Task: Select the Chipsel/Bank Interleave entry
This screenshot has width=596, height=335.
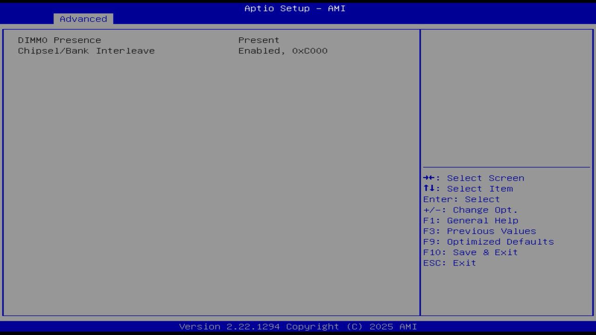Action: (x=86, y=51)
